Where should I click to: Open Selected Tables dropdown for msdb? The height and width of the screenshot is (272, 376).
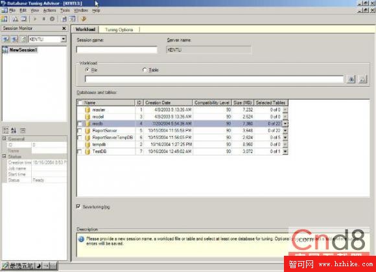point(285,124)
